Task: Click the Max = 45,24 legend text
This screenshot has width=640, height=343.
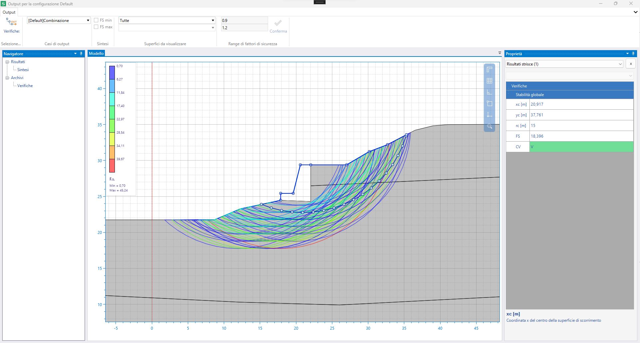Action: [119, 190]
